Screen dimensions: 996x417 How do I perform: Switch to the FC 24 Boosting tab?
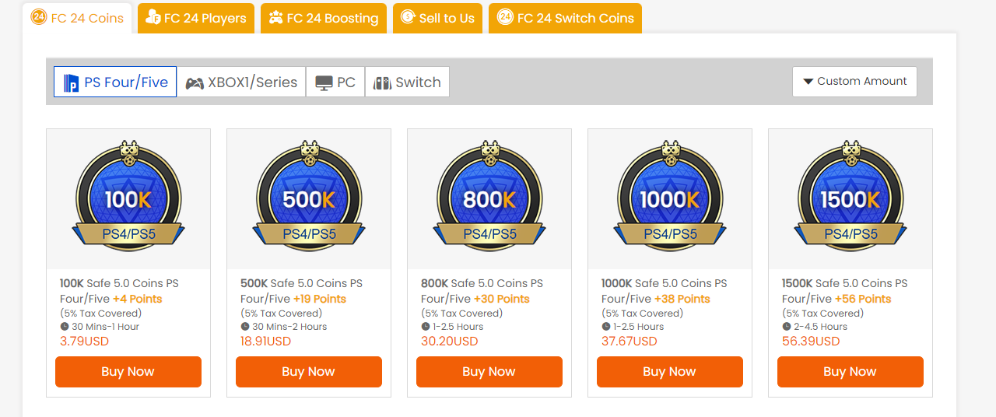324,18
